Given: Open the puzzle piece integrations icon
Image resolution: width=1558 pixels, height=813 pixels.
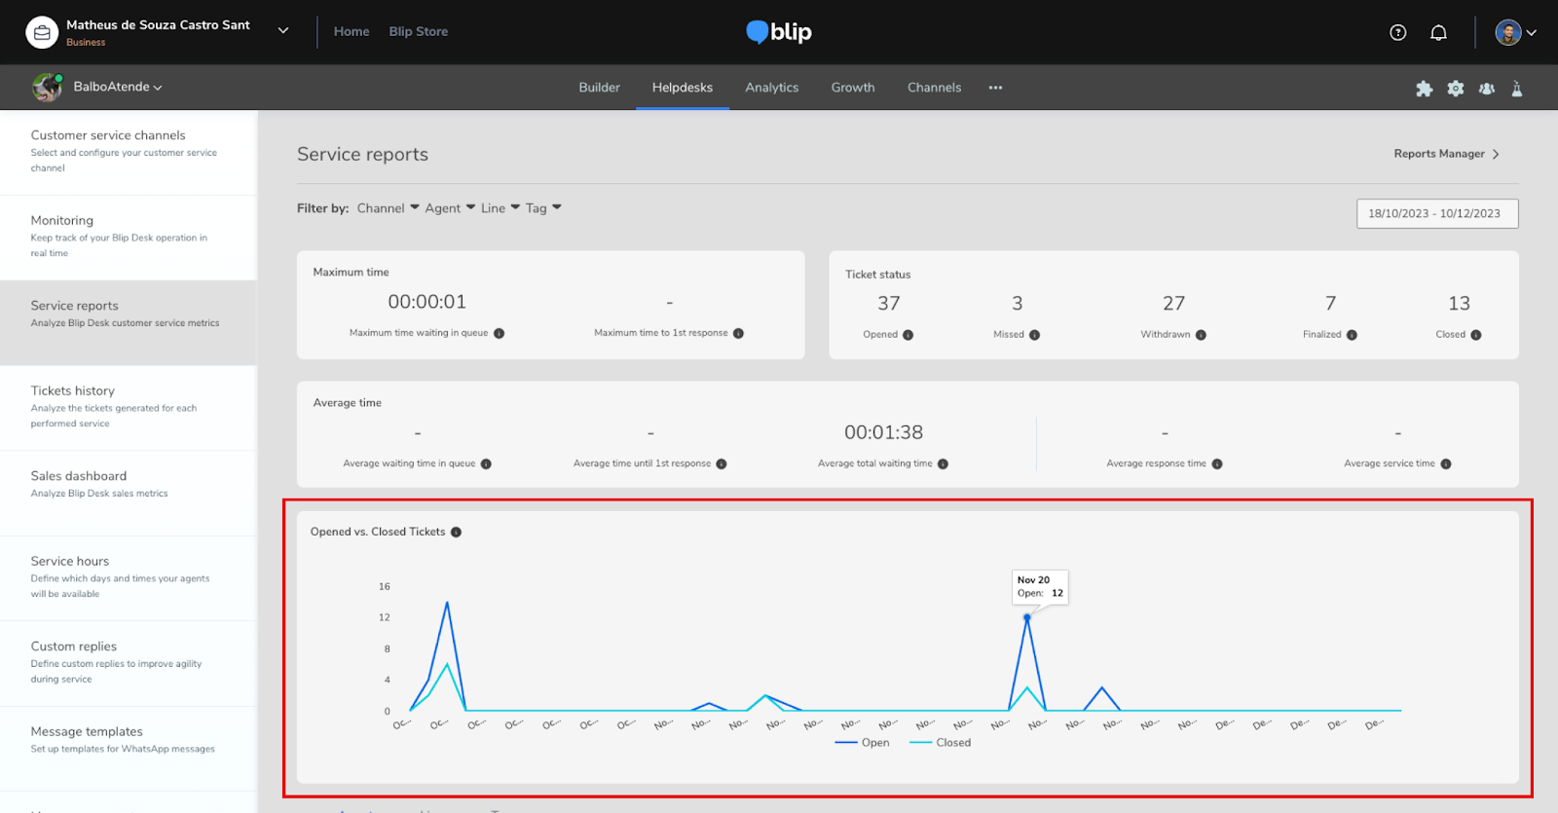Looking at the screenshot, I should pos(1424,89).
